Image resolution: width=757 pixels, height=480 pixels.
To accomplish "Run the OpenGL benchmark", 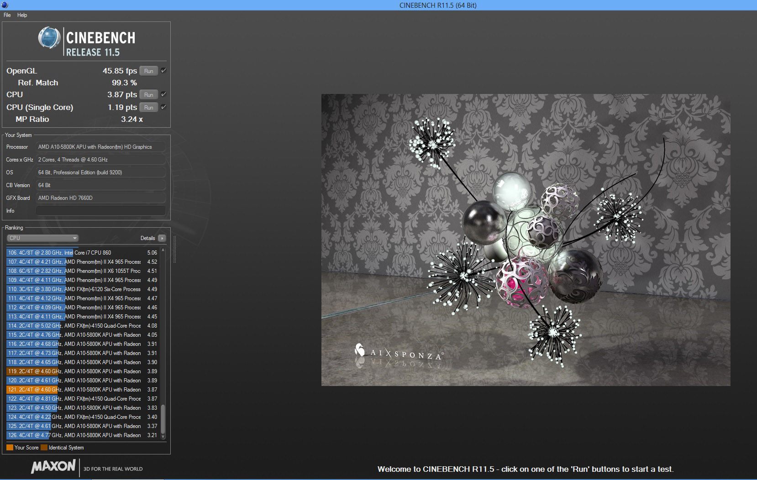I will click(149, 71).
